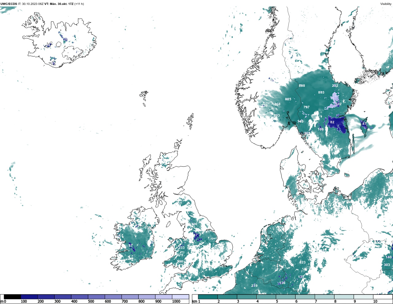
Task: Click the '1000' tick label on metres legend
Action: [176, 302]
